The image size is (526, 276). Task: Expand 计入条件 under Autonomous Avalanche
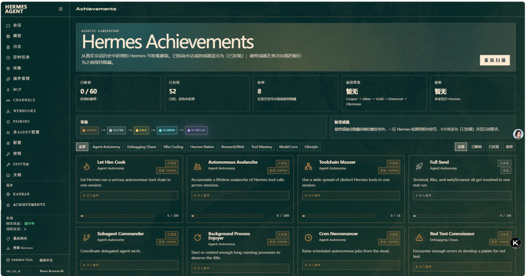(240, 195)
